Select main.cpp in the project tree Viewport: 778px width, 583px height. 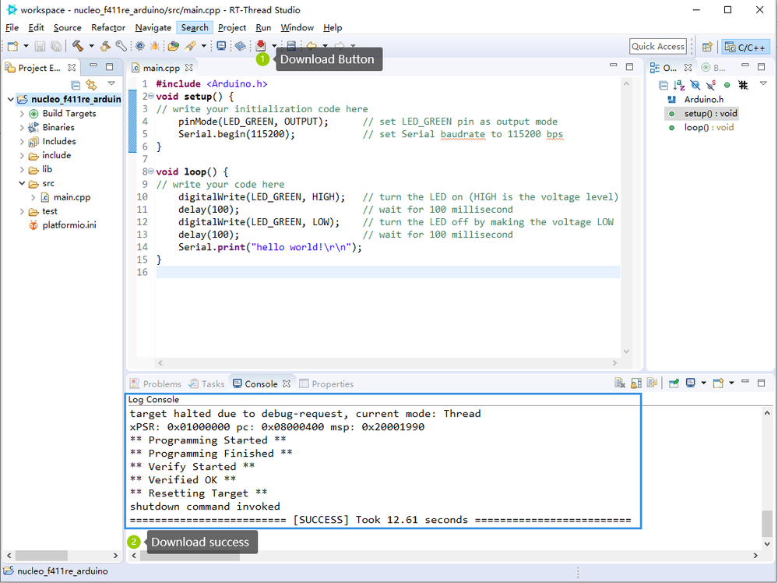click(x=72, y=197)
